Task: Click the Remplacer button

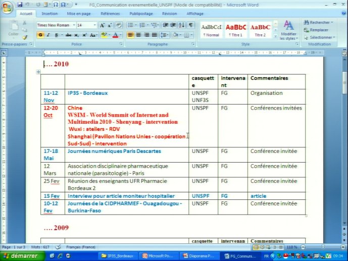Action: point(316,30)
